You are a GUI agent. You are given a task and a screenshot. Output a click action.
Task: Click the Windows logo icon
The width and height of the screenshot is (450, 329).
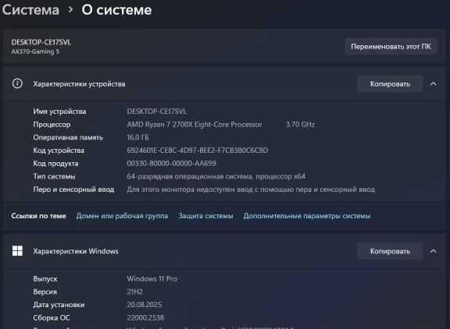(17, 251)
